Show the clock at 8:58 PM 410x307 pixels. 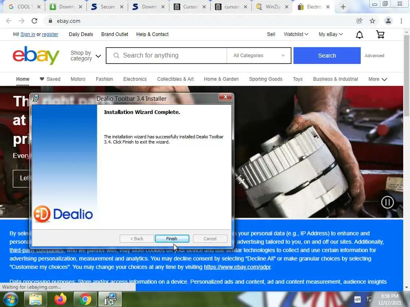click(389, 299)
